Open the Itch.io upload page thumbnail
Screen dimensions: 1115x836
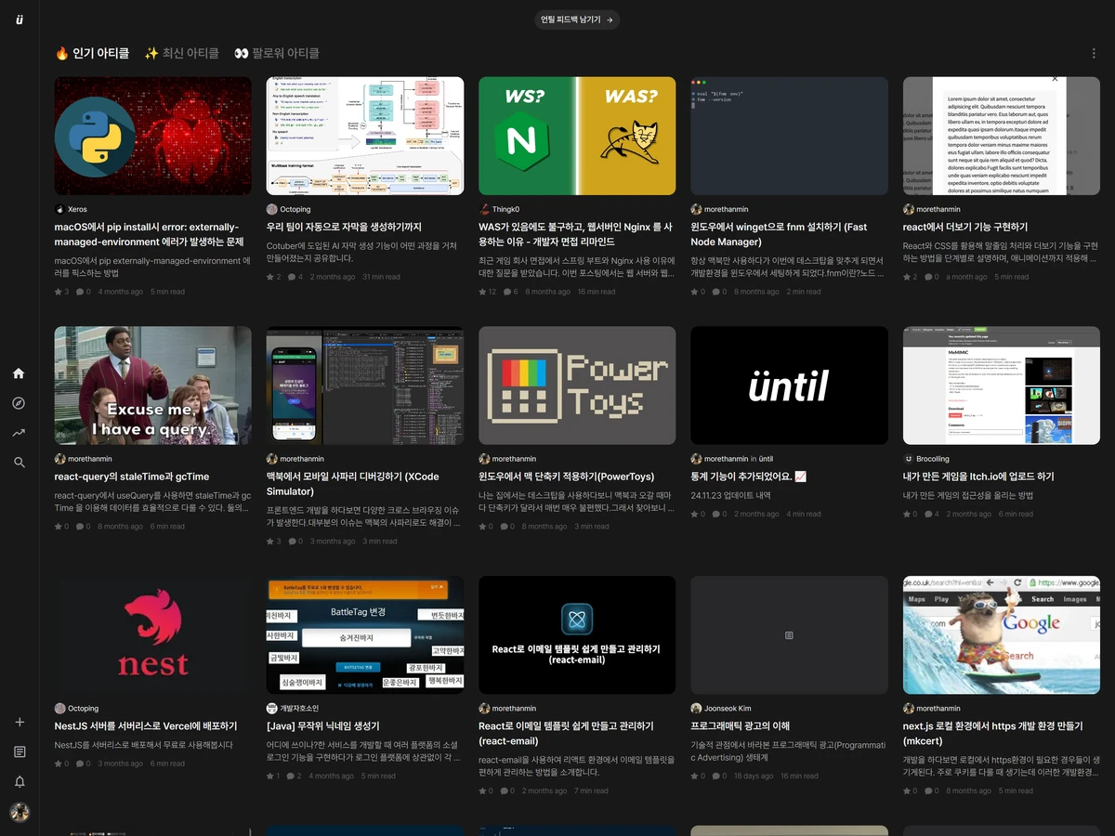pyautogui.click(x=1002, y=385)
